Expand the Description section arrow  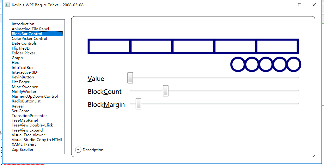tap(78, 150)
